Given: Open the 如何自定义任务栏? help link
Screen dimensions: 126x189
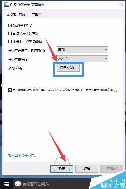Looking at the screenshot, I should click(x=22, y=155).
